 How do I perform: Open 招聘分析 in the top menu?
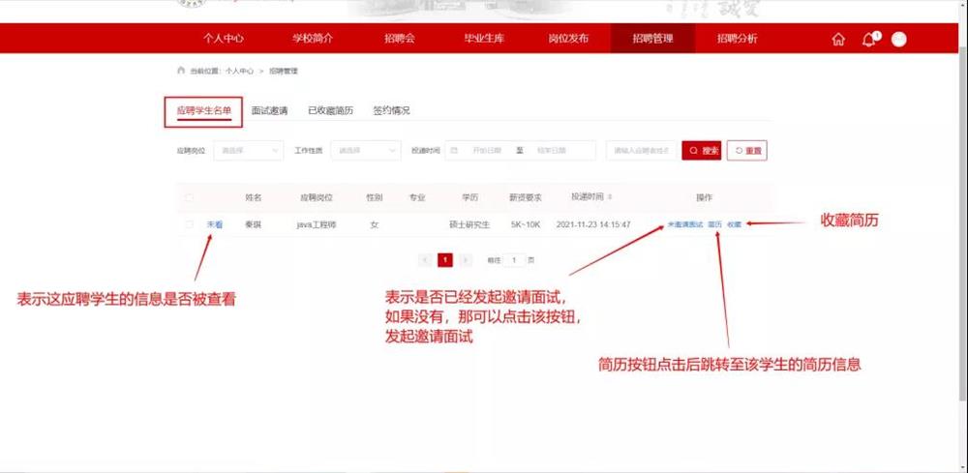737,39
